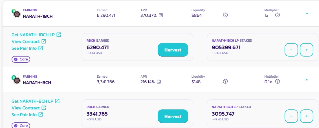Unstake NARATH-BCH LP with minus button
319x128 pixels.
click(291, 116)
